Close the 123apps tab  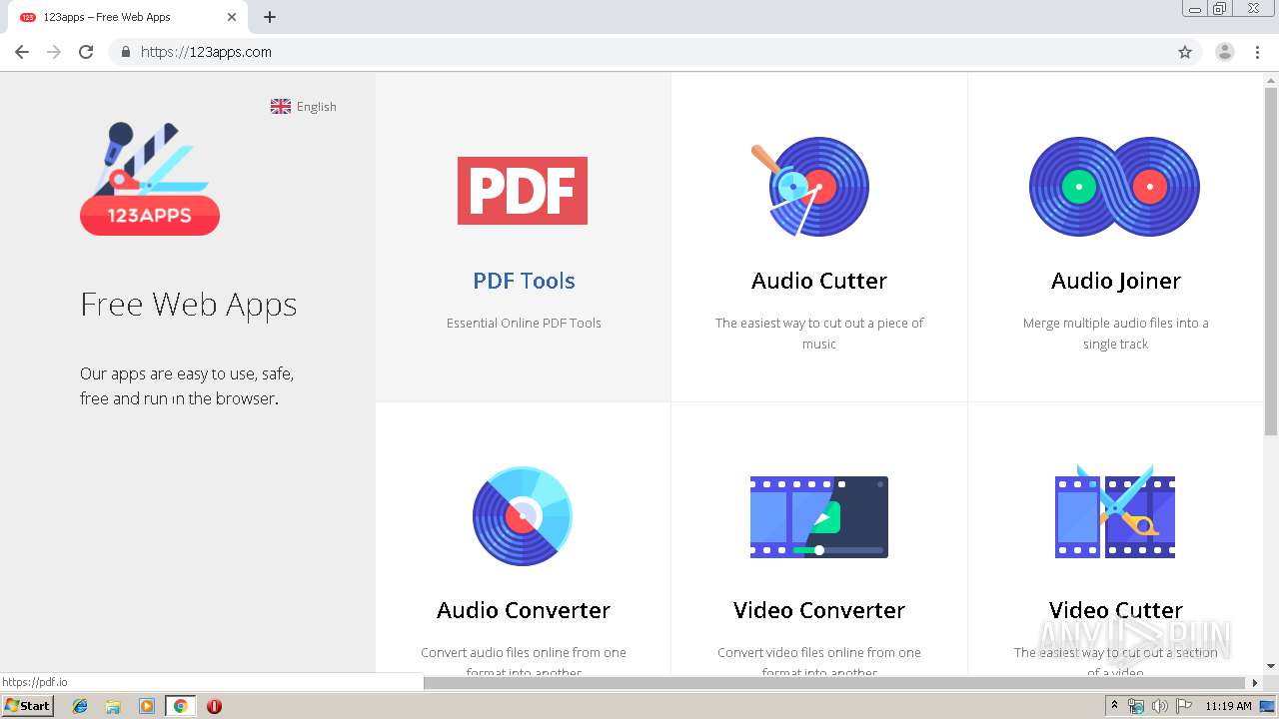point(232,17)
